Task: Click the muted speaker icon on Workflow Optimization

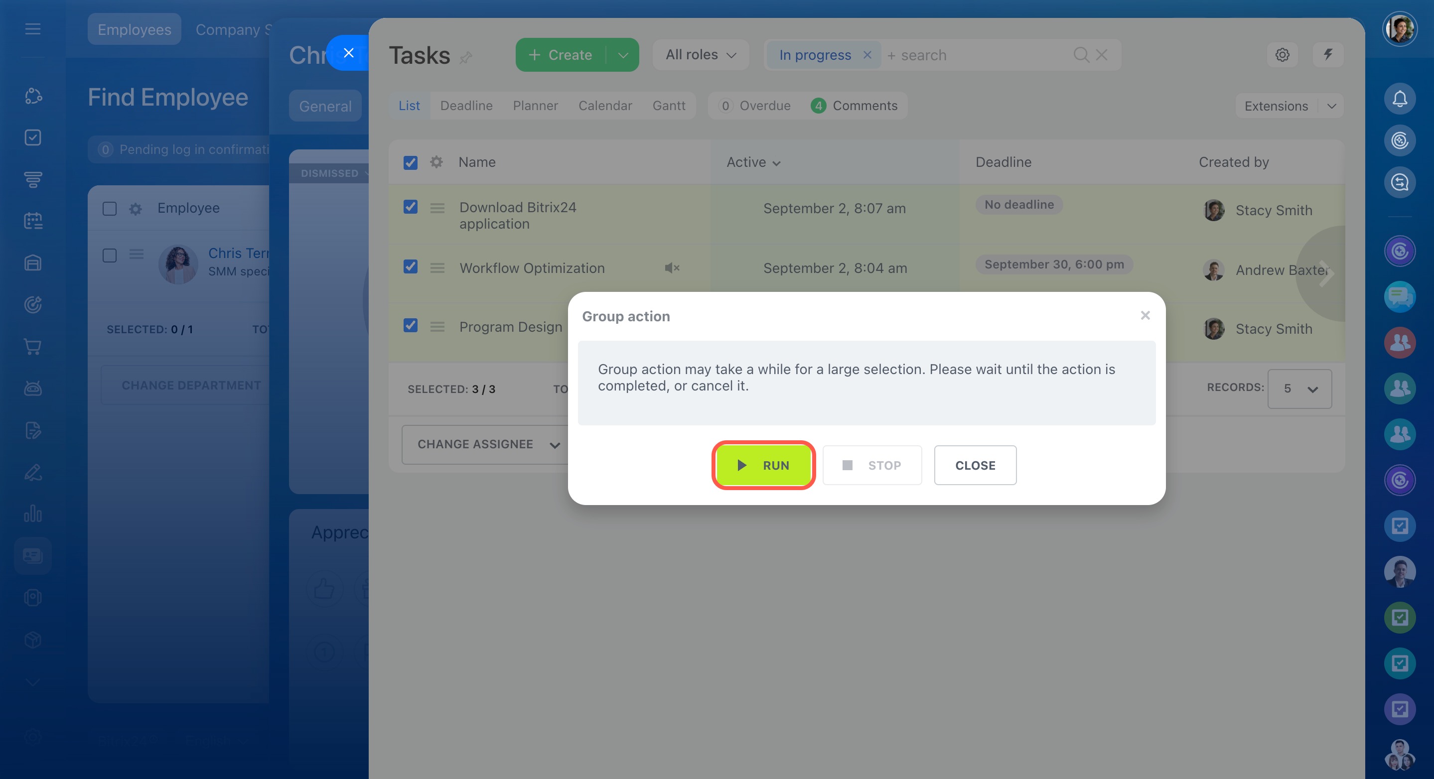Action: tap(672, 268)
